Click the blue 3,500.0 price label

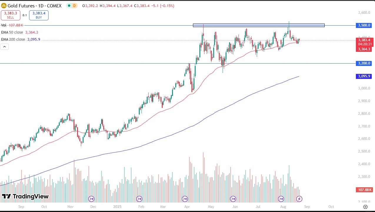[364, 25]
